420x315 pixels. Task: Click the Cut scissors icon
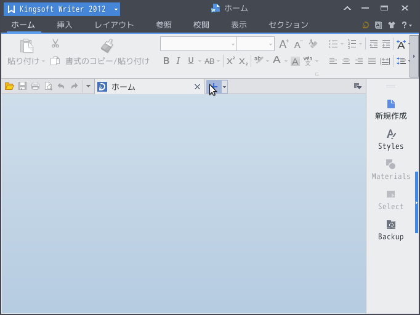(x=55, y=43)
